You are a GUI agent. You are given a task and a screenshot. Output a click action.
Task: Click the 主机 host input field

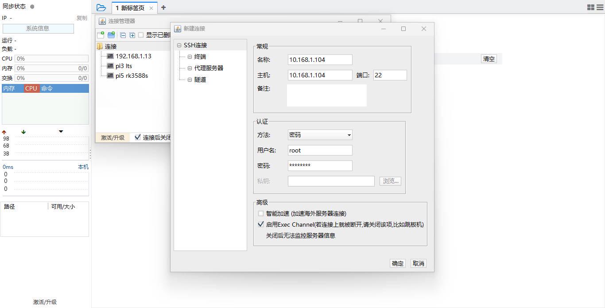click(320, 75)
